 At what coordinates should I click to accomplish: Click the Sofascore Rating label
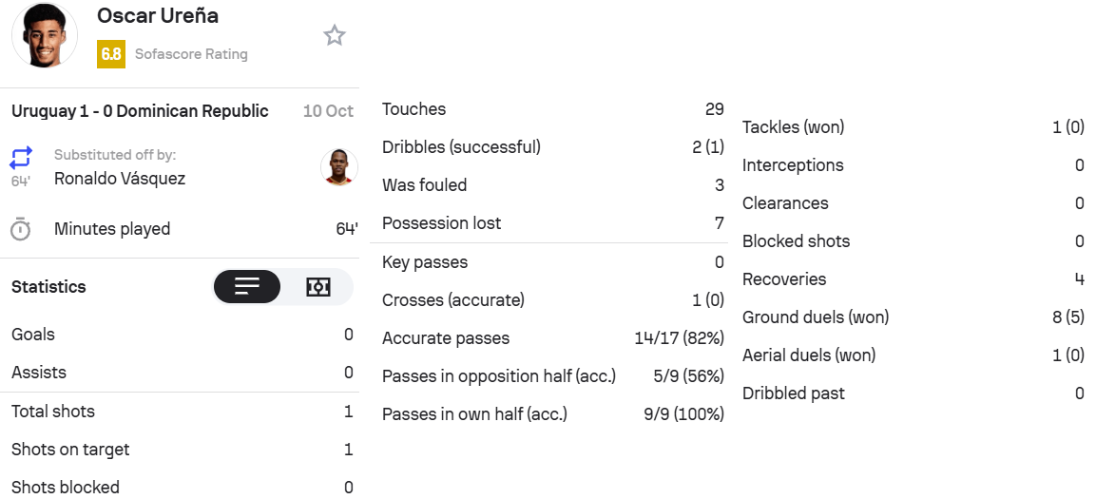pos(191,54)
